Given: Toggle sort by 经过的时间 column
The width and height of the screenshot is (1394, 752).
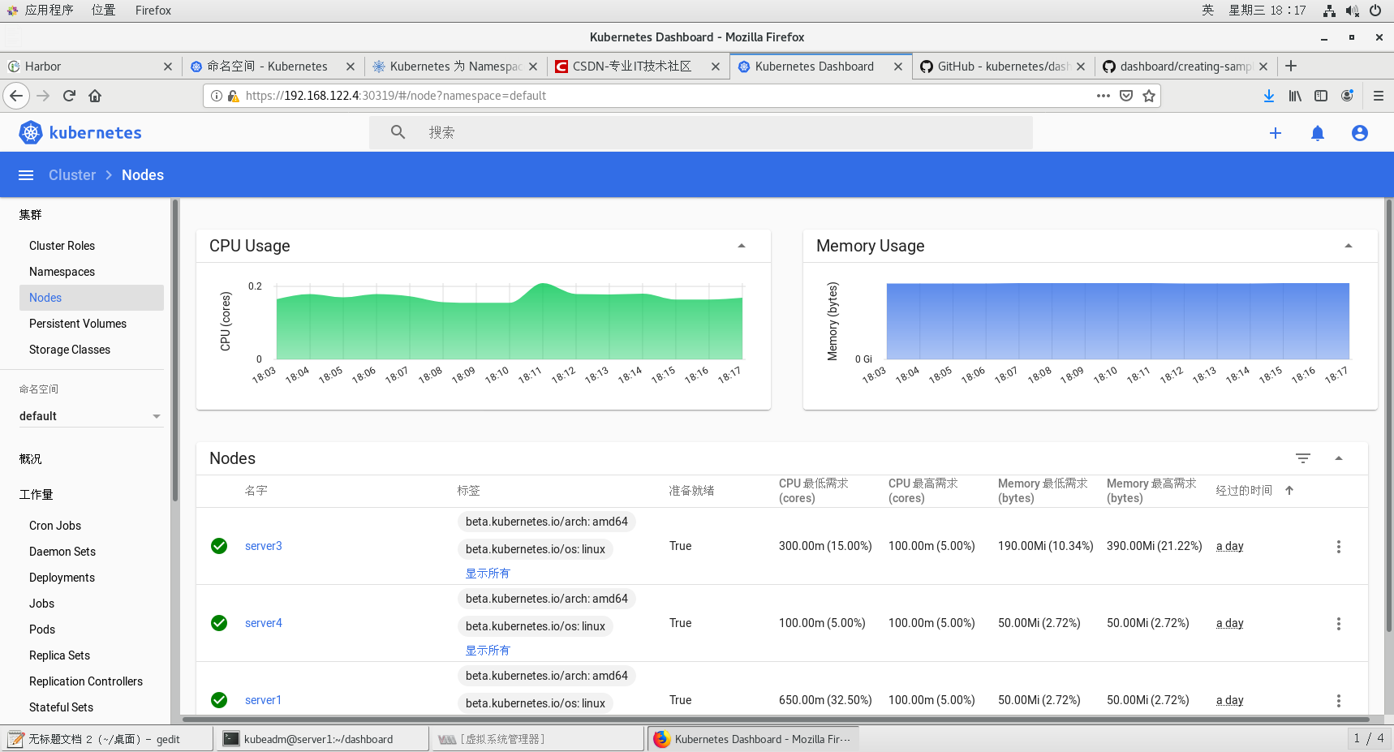Looking at the screenshot, I should (x=1244, y=490).
